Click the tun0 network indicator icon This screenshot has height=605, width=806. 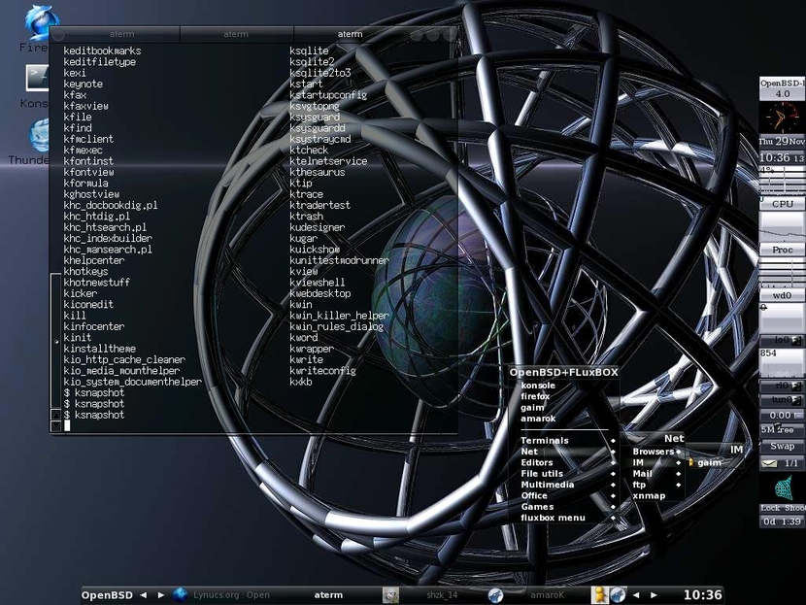click(x=796, y=399)
